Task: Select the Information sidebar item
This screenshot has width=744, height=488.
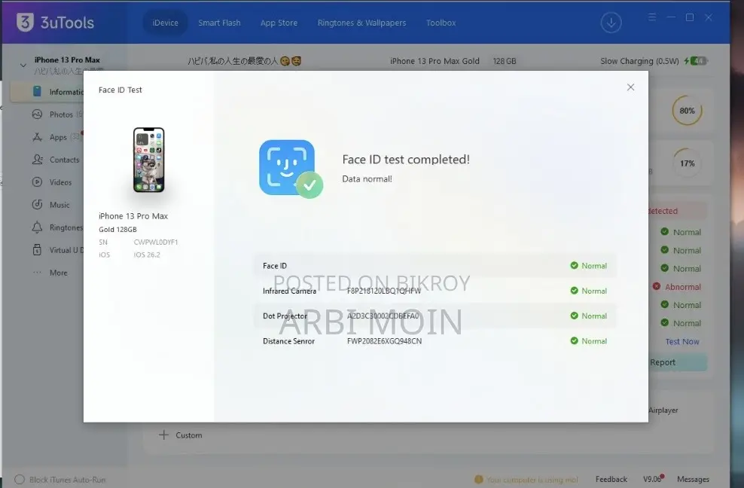Action: coord(47,92)
